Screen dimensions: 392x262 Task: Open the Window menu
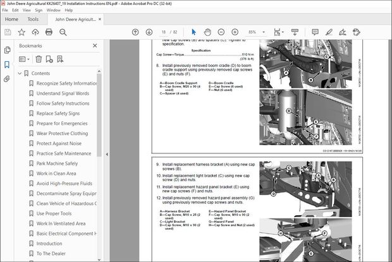tap(54, 10)
